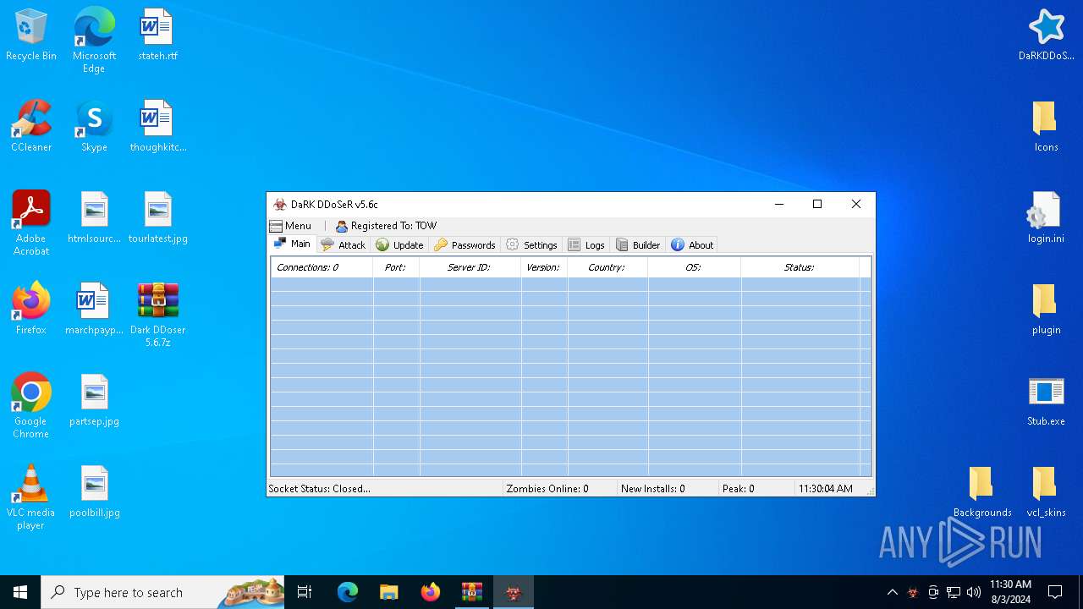1083x609 pixels.
Task: Select the Stub.exe file icon
Action: pos(1046,401)
